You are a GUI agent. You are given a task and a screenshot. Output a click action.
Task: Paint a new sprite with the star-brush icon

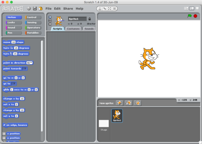click(119, 103)
